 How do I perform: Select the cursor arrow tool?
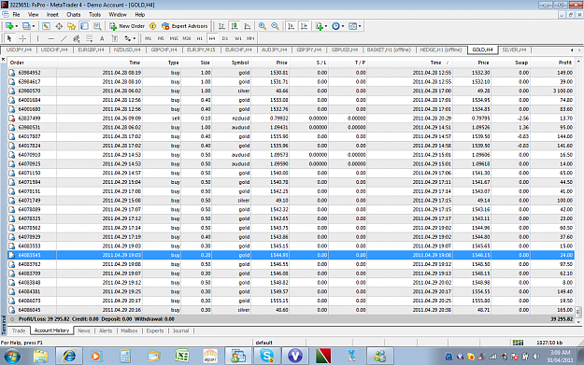click(x=9, y=38)
